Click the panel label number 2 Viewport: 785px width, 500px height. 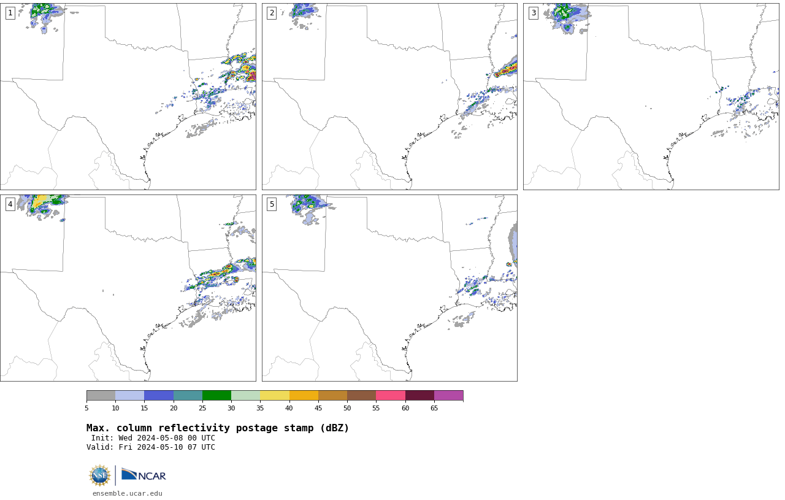tap(272, 13)
